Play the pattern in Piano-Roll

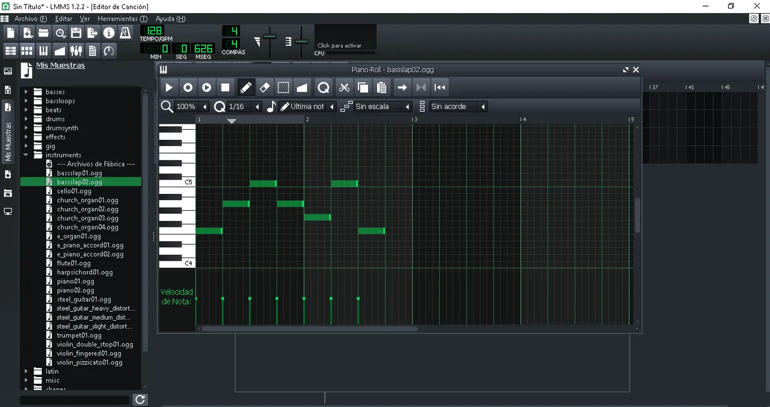tap(169, 88)
